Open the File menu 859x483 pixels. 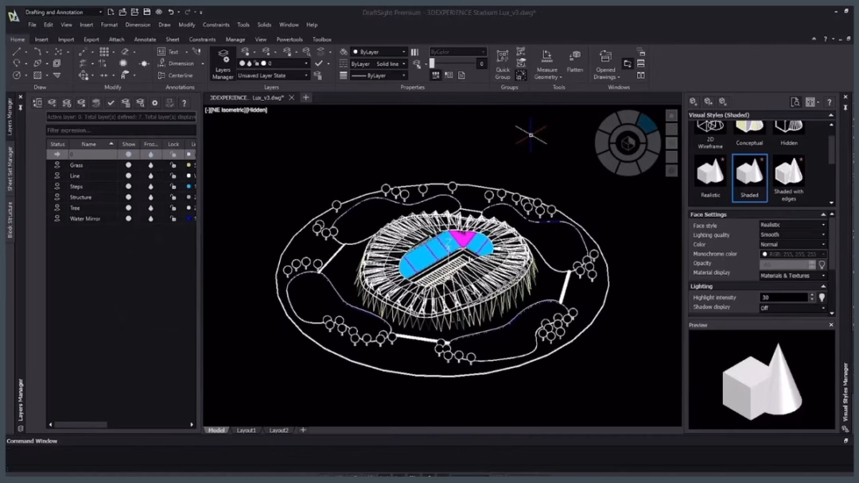pyautogui.click(x=33, y=25)
